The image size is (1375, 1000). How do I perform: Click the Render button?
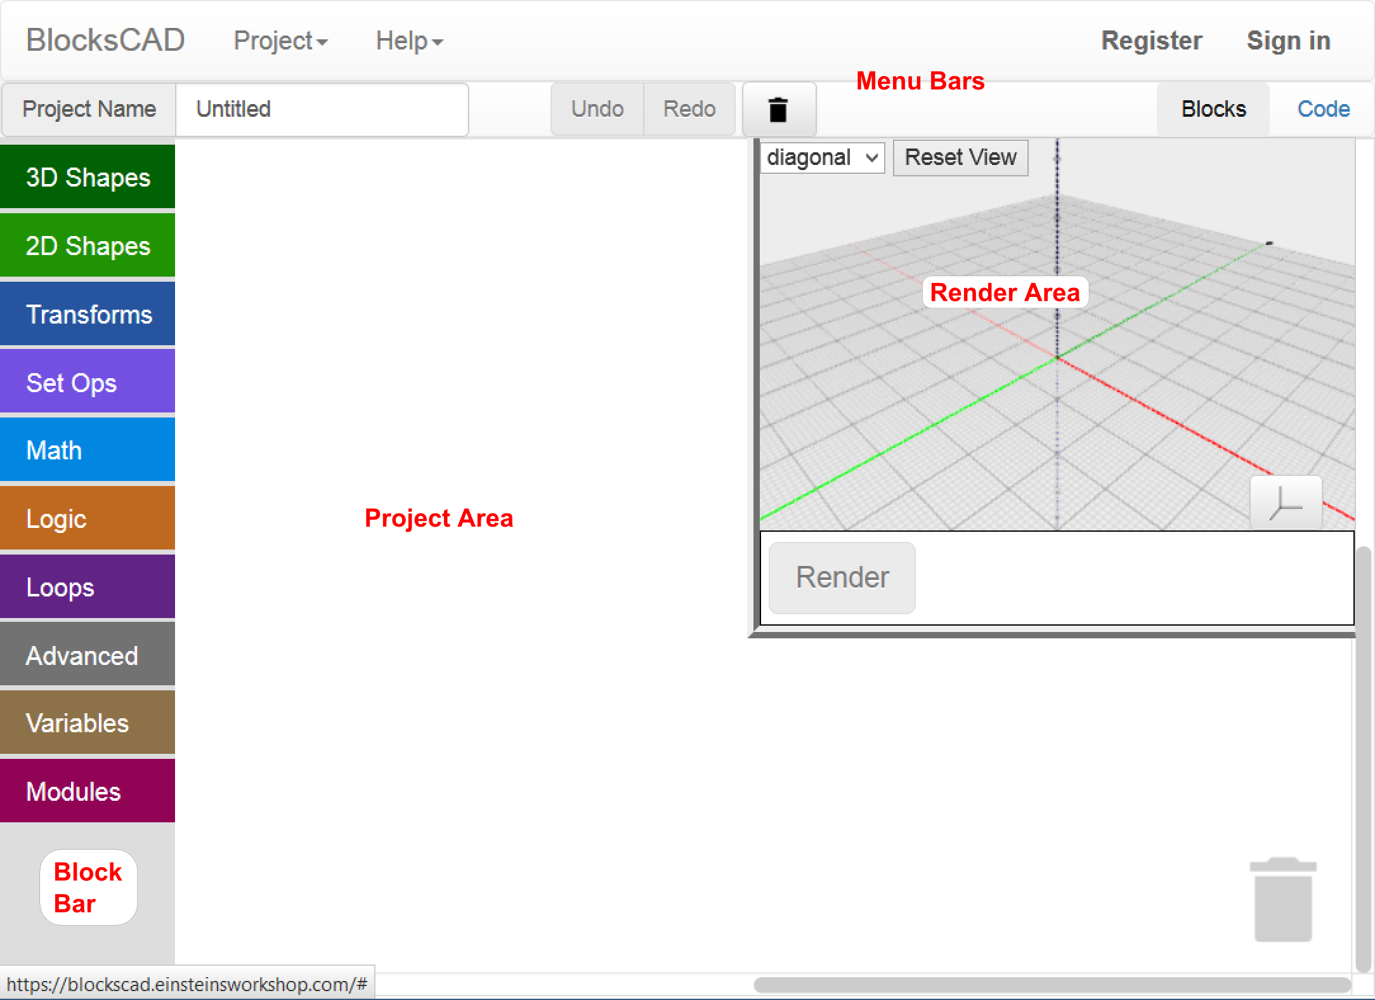842,577
